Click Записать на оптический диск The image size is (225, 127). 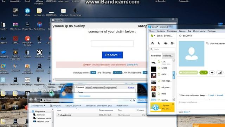point(98,105)
